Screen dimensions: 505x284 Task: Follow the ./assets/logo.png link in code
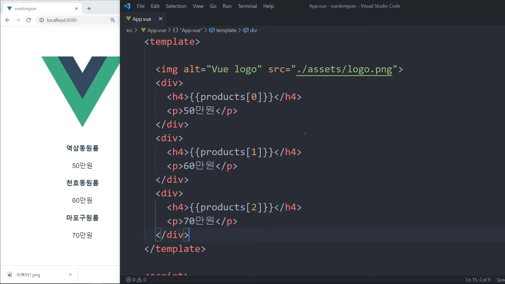[344, 69]
